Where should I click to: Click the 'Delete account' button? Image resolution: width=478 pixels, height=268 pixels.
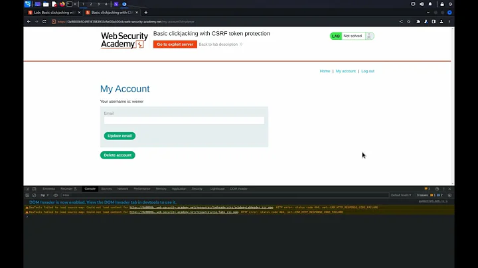(118, 155)
